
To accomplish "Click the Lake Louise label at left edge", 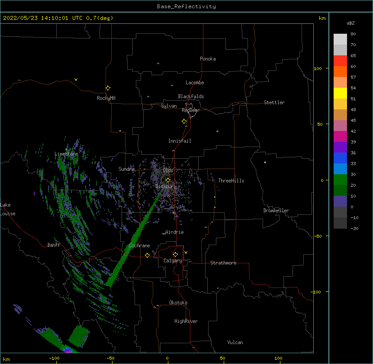I will click(8, 209).
